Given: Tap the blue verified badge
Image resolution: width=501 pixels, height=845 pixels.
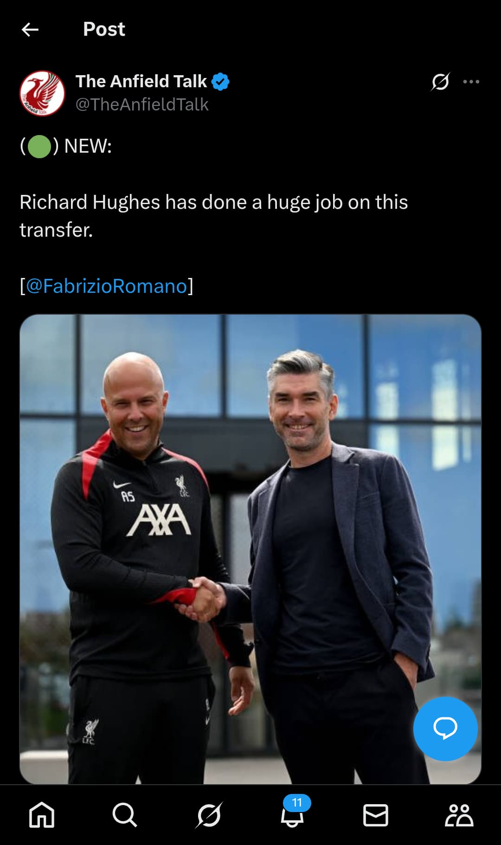Looking at the screenshot, I should pyautogui.click(x=220, y=82).
